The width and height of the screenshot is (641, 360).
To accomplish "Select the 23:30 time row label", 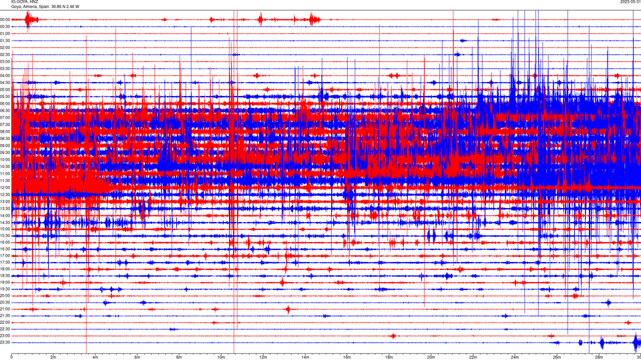I will tap(5, 343).
